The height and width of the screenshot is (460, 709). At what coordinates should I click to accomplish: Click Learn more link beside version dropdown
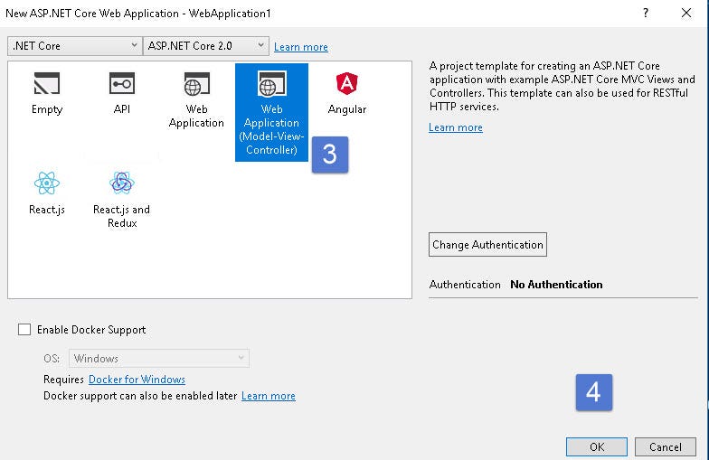pos(300,47)
